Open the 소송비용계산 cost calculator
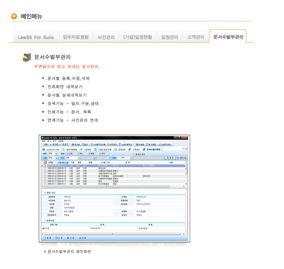 pos(125,144)
